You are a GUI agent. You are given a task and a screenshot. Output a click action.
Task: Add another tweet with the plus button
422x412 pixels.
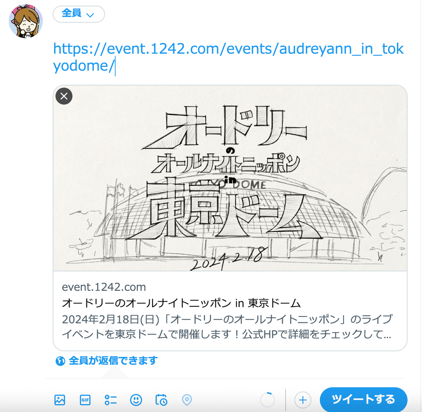(x=303, y=400)
